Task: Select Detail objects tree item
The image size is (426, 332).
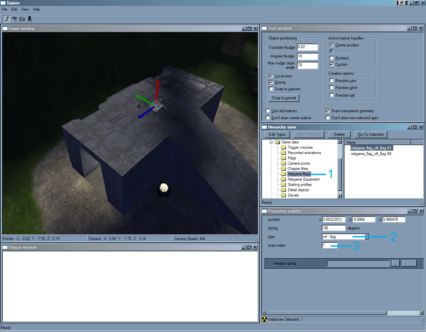Action: click(x=298, y=190)
